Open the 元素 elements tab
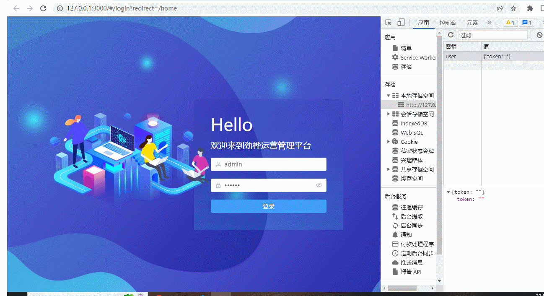The width and height of the screenshot is (544, 296). click(472, 23)
